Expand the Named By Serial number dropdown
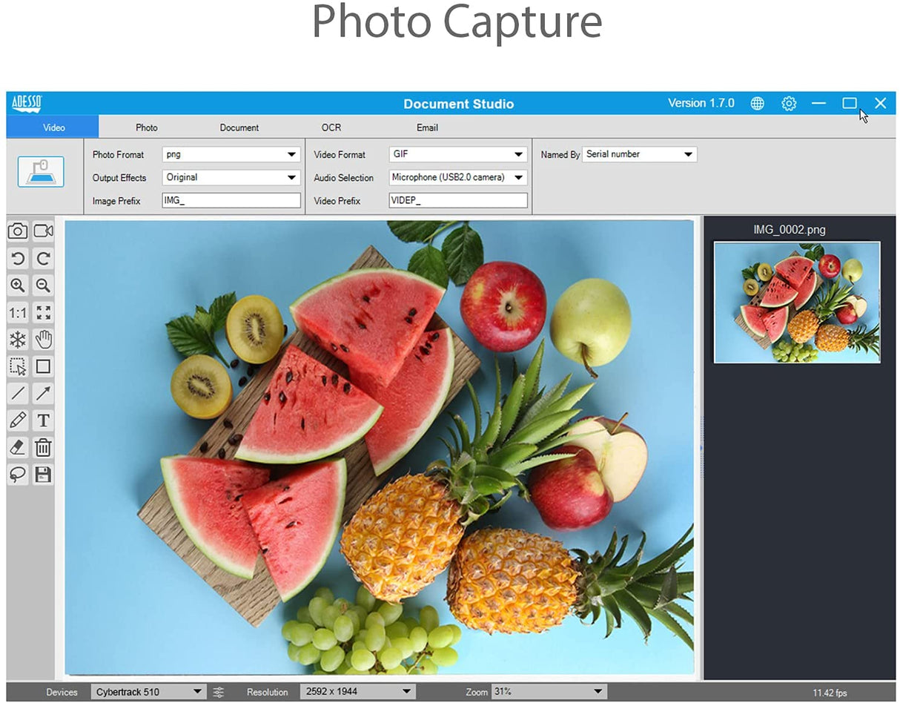The width and height of the screenshot is (900, 703). coord(639,154)
